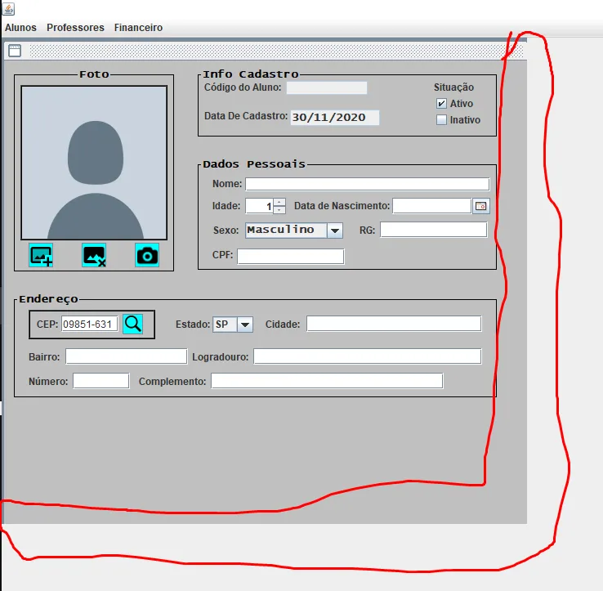
Task: Open the Professores menu
Action: 75,28
